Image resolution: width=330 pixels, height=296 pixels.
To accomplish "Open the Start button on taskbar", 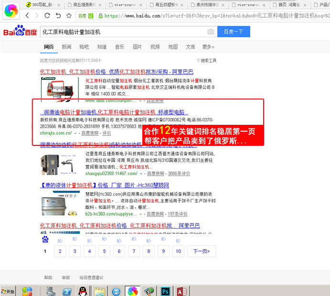I will 8,291.
